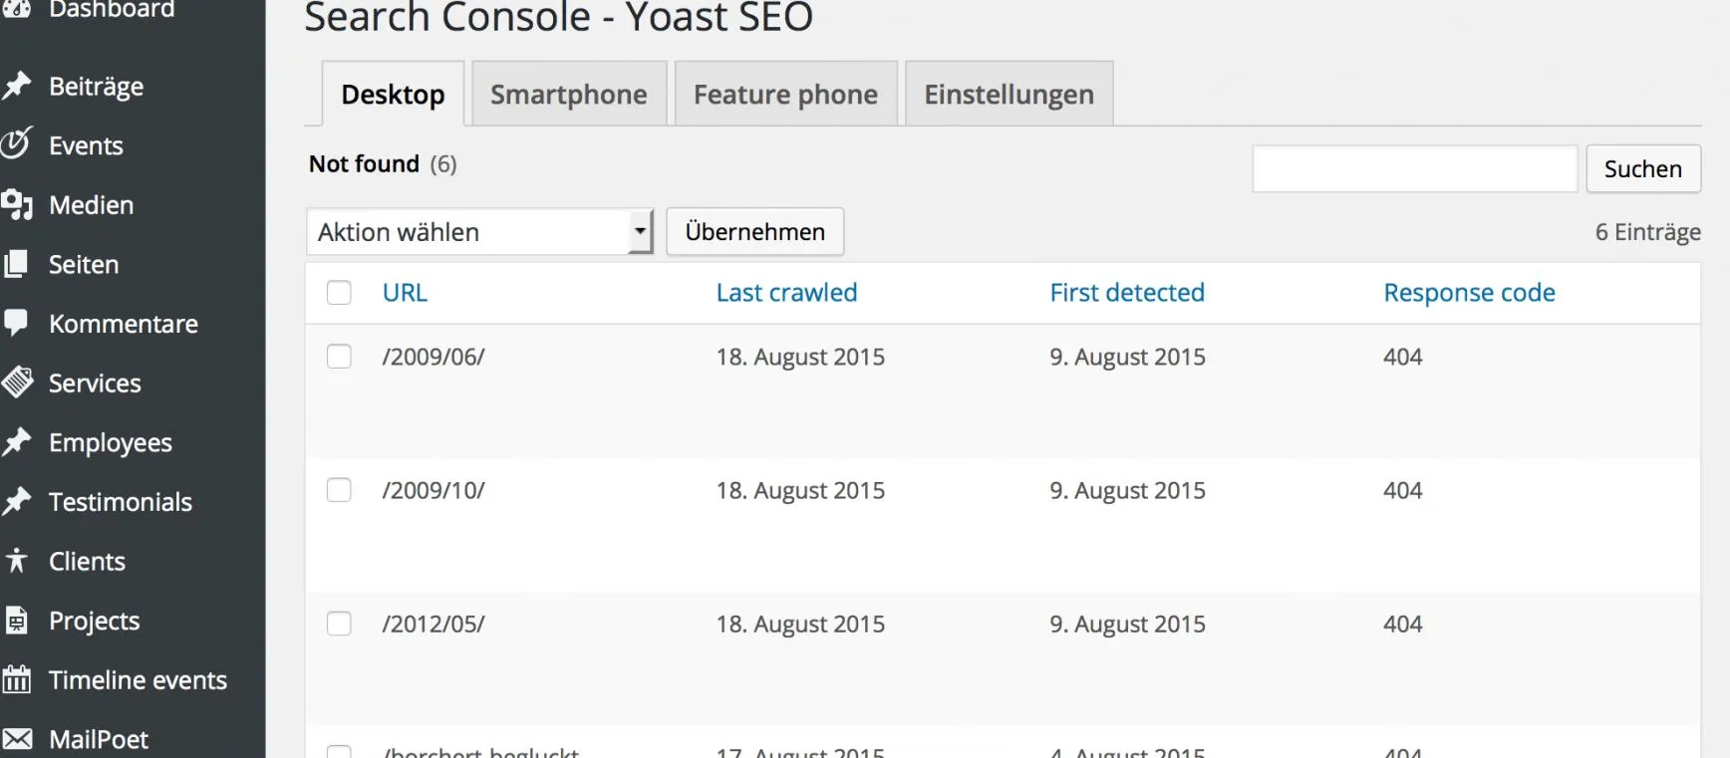This screenshot has width=1730, height=758.
Task: Sort by the Last crawled column
Action: [x=786, y=292]
